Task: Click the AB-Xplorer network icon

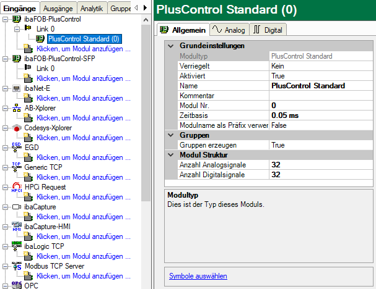Action: [17, 108]
